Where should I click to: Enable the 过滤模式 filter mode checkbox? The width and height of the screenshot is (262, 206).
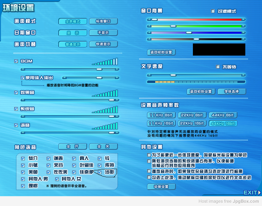tap(212, 11)
